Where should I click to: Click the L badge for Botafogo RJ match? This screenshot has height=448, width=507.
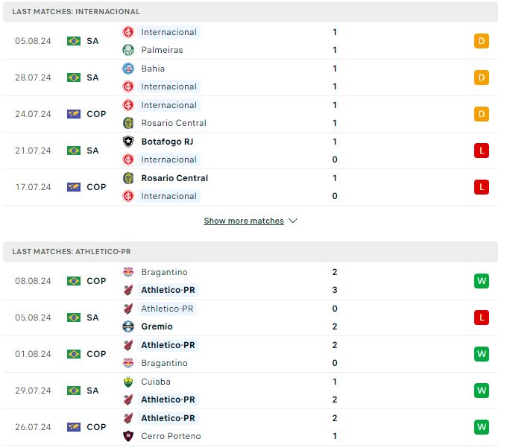482,151
